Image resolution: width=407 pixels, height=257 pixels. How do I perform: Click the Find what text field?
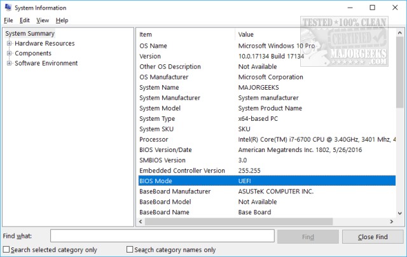162,236
